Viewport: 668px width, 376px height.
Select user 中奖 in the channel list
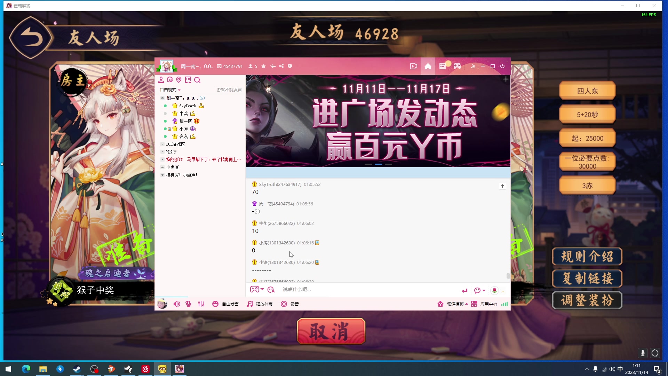[x=183, y=113]
